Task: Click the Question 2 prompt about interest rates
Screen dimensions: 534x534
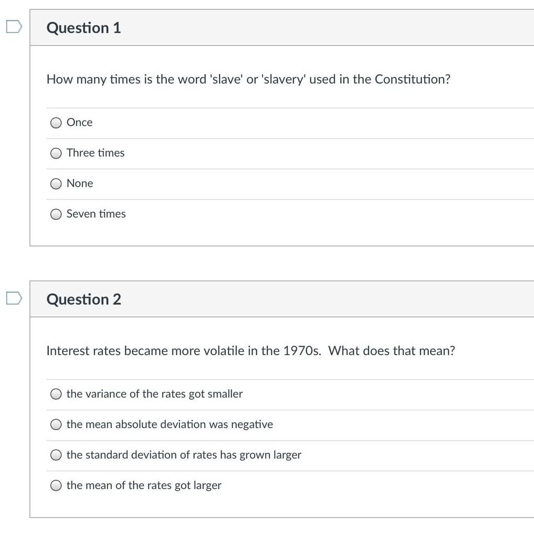Action: pos(251,351)
